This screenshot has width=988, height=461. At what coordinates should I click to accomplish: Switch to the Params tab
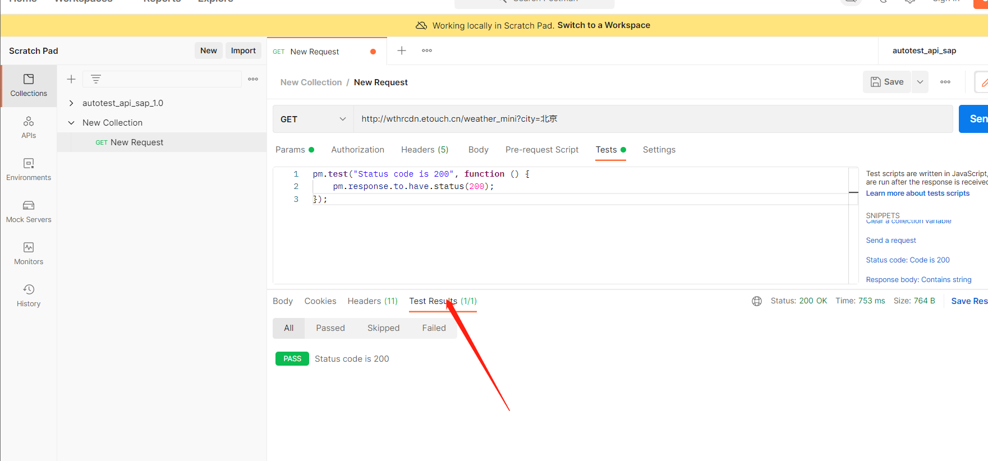[295, 150]
